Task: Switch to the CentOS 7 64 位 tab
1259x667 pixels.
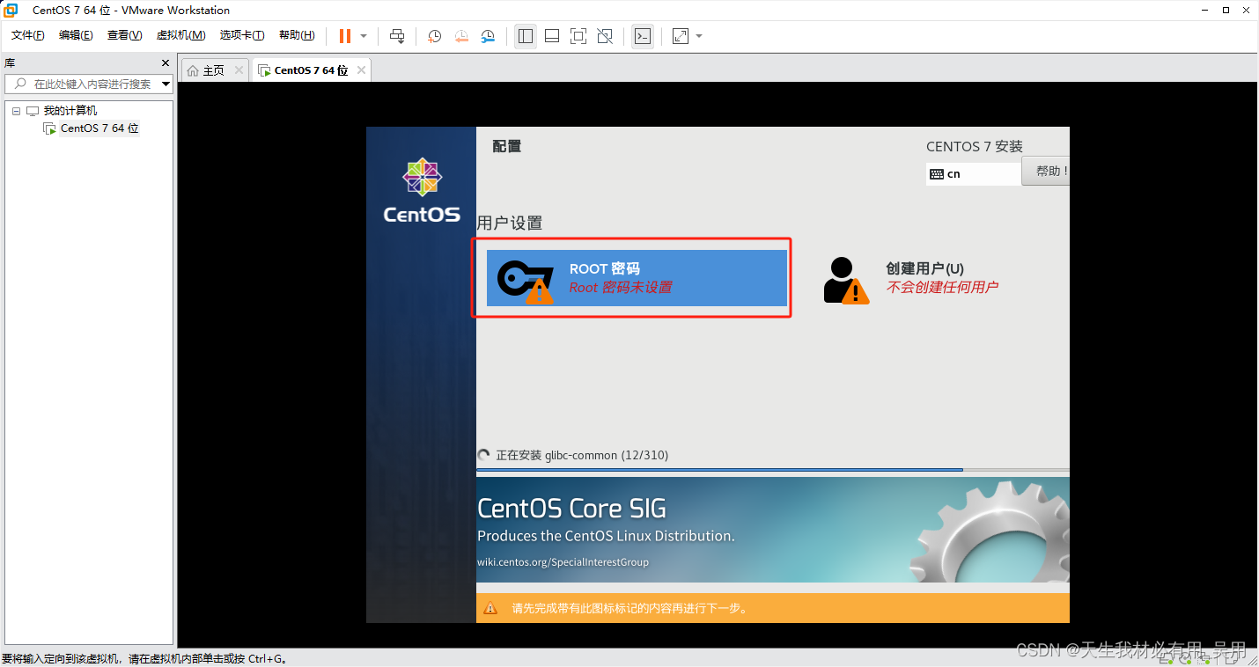Action: coord(311,70)
